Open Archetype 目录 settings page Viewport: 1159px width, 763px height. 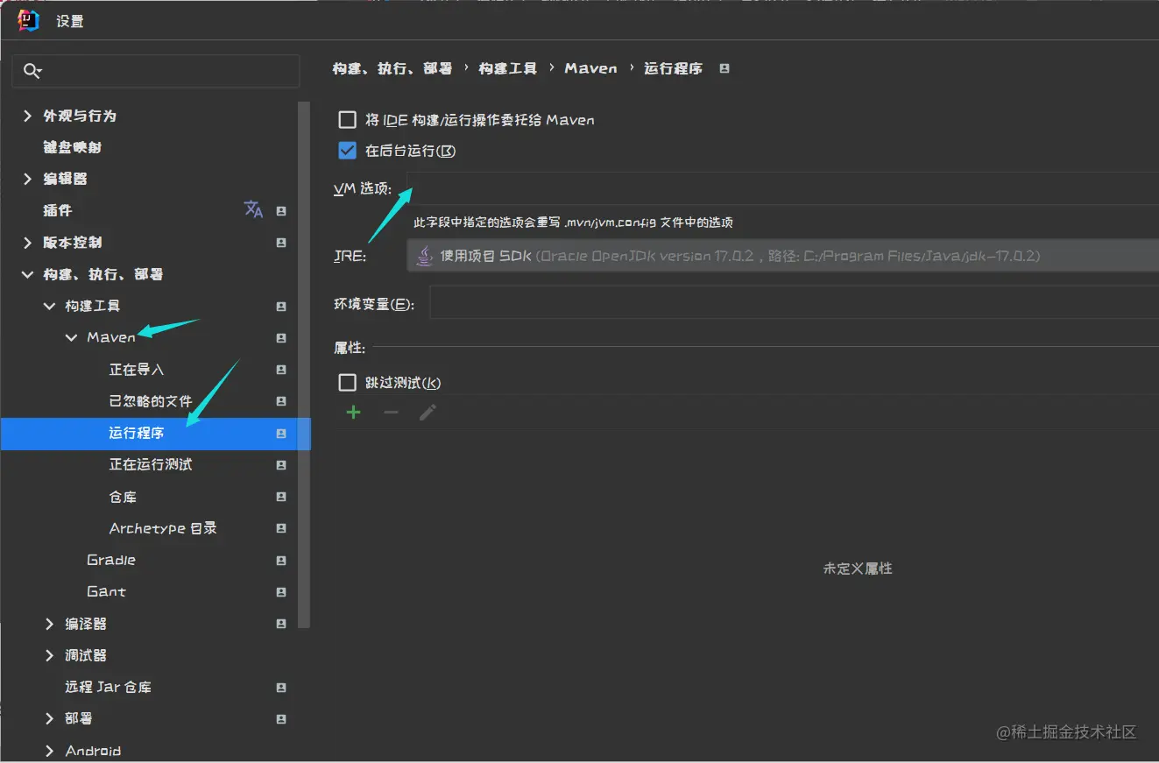163,528
